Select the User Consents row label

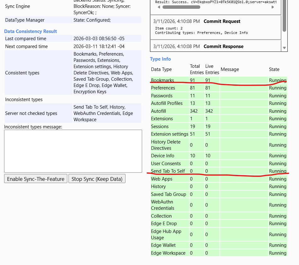click(x=166, y=164)
